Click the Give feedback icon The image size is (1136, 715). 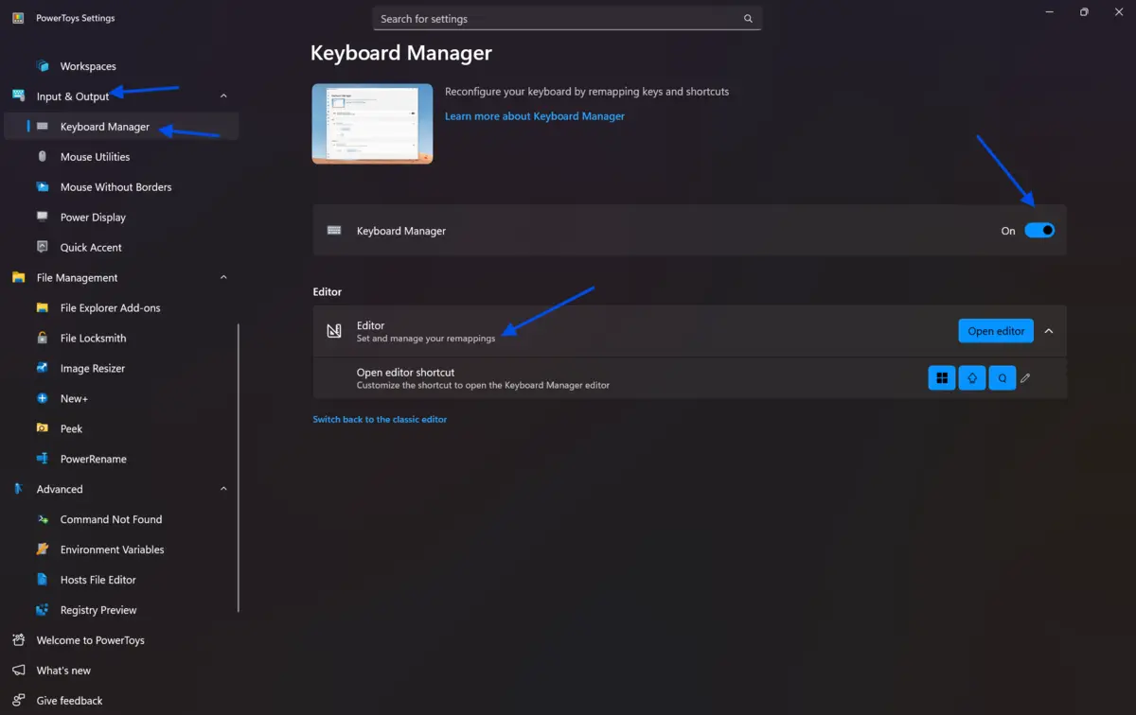19,701
